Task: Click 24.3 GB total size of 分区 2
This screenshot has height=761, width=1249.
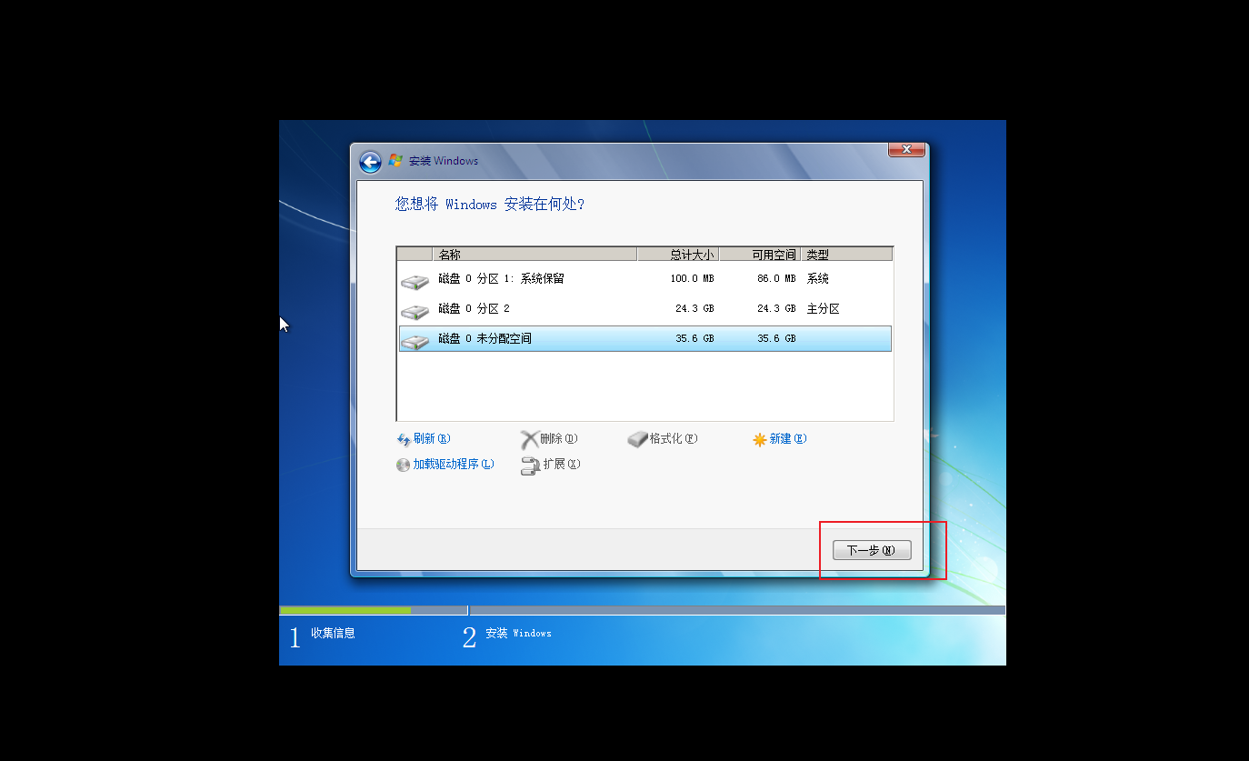Action: point(694,308)
